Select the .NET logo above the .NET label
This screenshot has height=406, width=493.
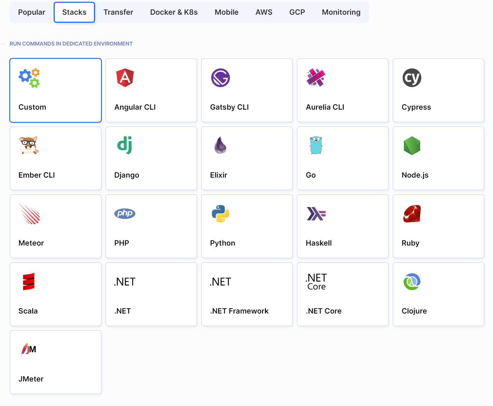(x=124, y=282)
